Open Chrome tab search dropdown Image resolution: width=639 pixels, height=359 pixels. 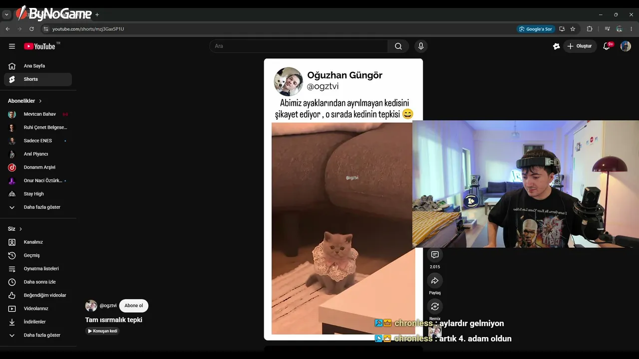[x=7, y=15]
